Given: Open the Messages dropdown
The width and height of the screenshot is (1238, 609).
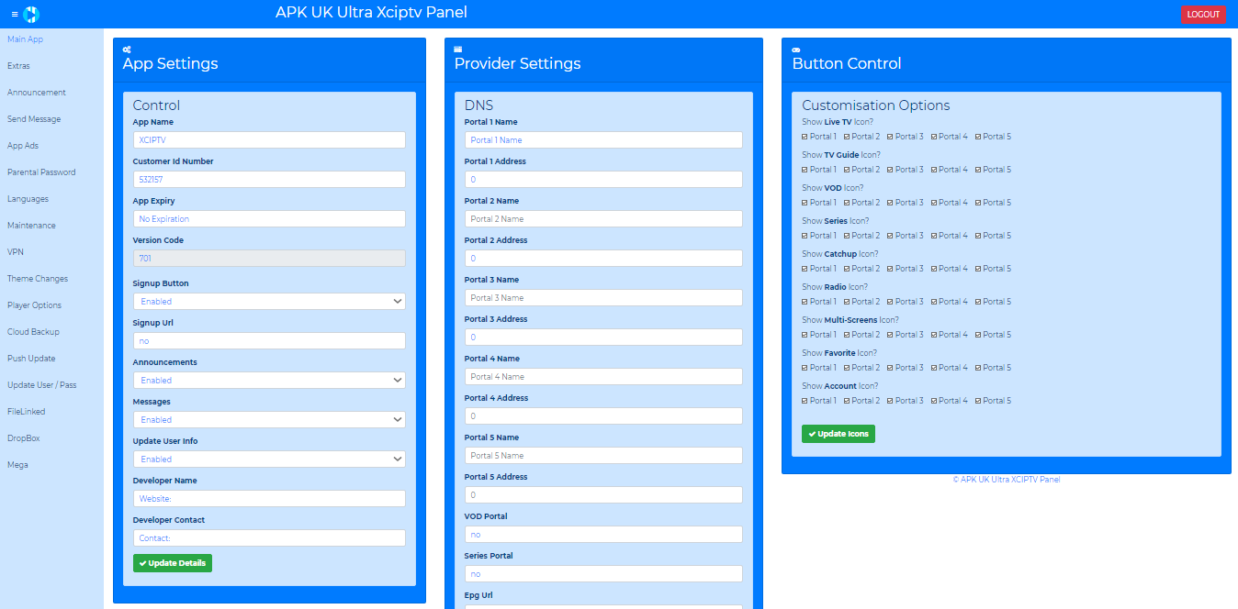Looking at the screenshot, I should pos(269,419).
